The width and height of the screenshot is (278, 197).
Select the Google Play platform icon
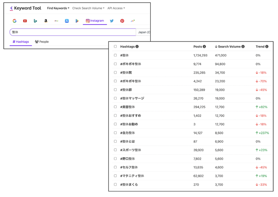pyautogui.click(x=77, y=21)
